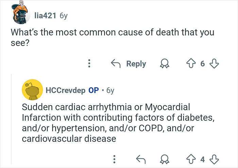This screenshot has width=238, height=168.
Task: Open more options on lia421's comment
Action: pos(89,64)
